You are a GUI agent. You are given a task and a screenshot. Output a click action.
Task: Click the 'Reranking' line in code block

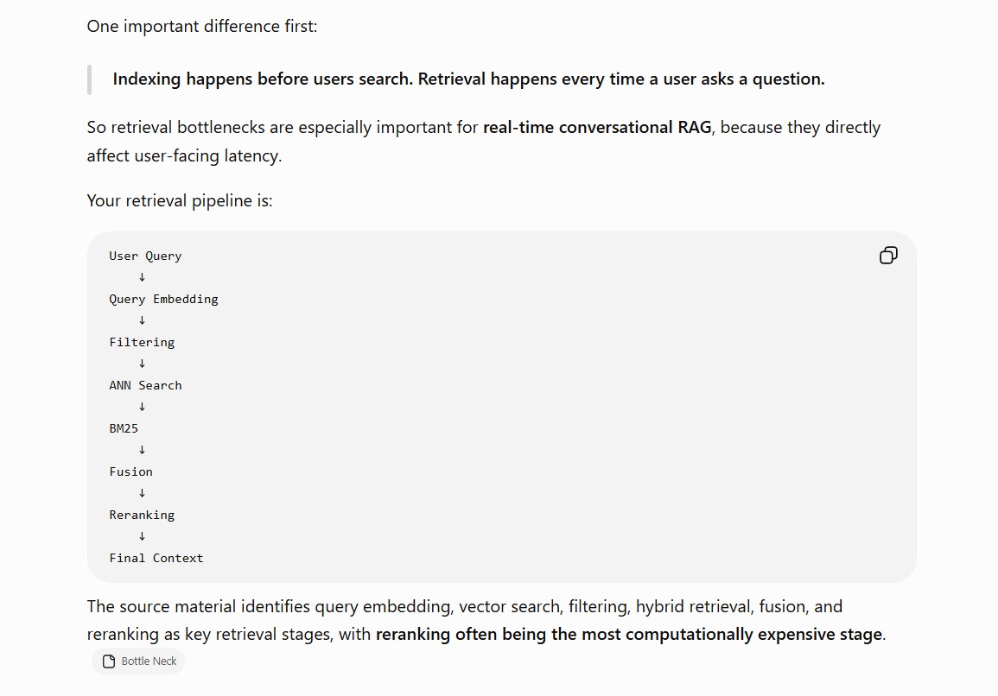(x=142, y=515)
